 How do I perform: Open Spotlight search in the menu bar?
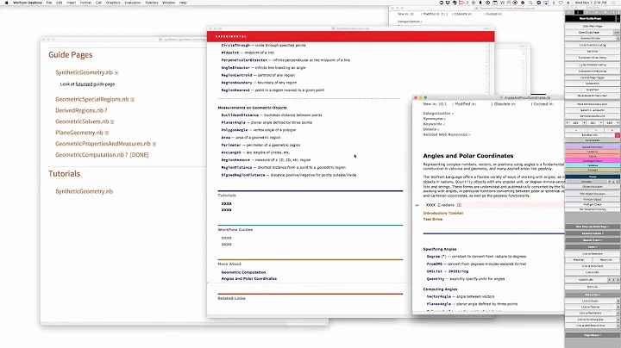coord(530,3)
